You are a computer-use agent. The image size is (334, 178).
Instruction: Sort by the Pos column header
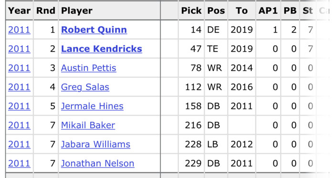coord(216,10)
